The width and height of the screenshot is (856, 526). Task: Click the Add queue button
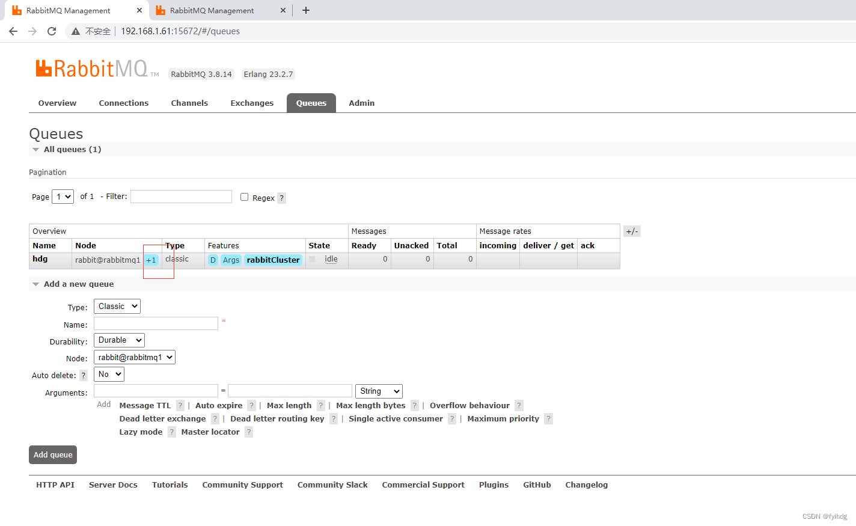53,455
